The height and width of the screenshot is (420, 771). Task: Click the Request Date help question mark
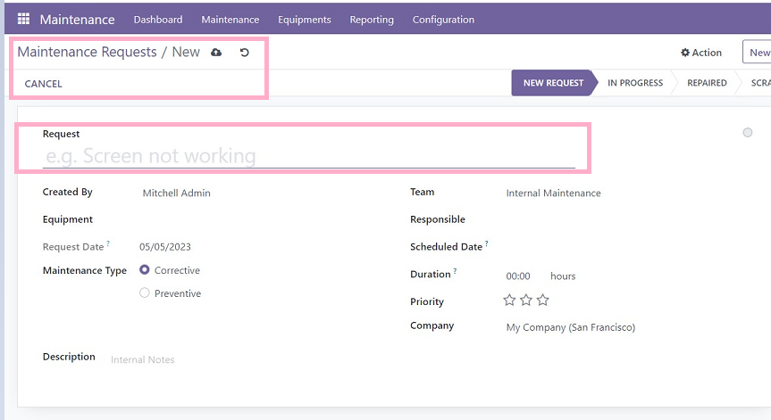tap(108, 243)
